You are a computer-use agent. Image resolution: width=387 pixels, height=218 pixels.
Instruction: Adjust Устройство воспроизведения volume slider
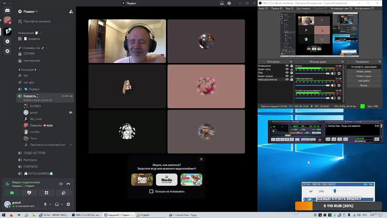click(x=313, y=98)
